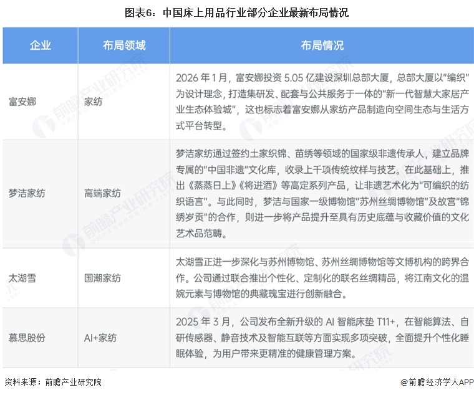Click the 太湖雪 description about 苏州博物馆
This screenshot has width=474, height=395.
[322, 278]
